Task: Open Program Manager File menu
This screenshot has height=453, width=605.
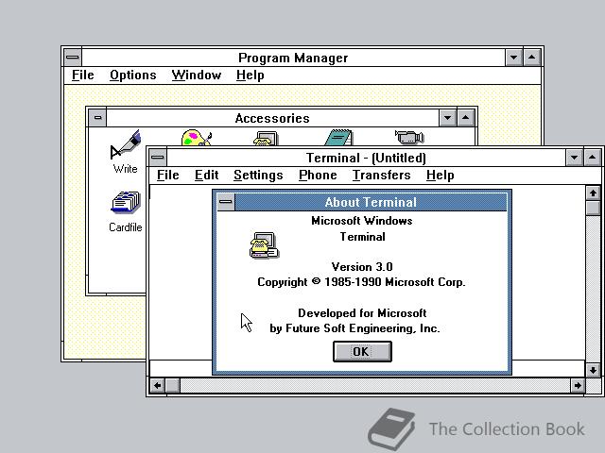Action: tap(83, 75)
